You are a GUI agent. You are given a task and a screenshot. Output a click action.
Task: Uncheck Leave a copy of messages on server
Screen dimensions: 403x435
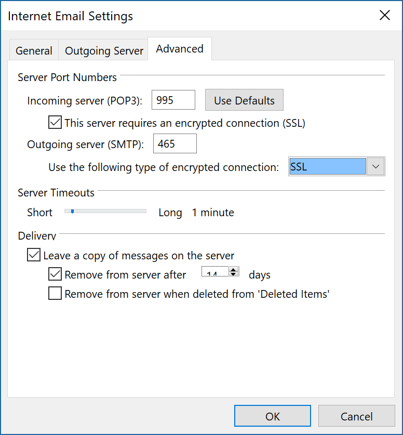click(x=34, y=255)
